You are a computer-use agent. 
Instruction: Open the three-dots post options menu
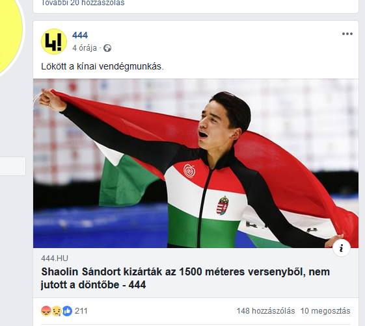point(347,34)
